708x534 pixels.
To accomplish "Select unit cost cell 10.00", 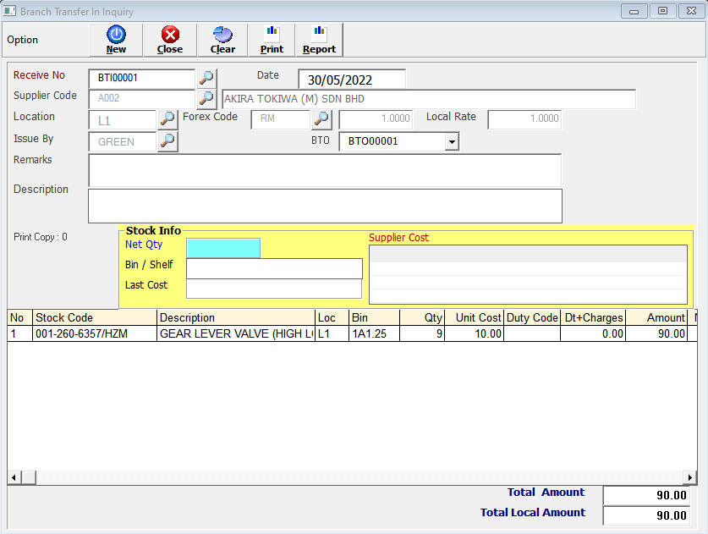I will pos(474,334).
